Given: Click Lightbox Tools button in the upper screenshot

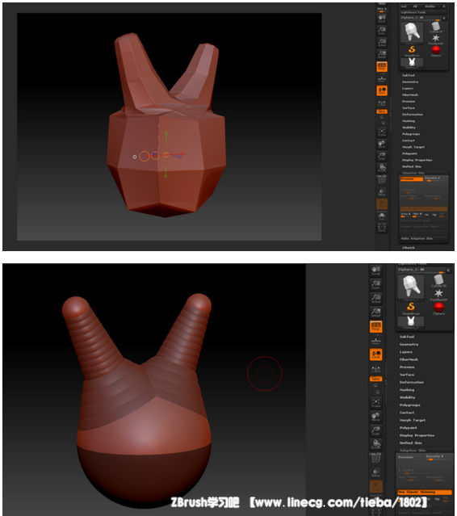Looking at the screenshot, I should coord(422,12).
